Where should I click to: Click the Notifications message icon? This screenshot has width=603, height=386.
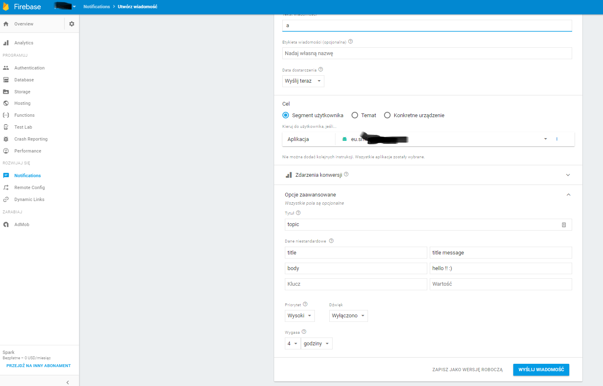(6, 176)
